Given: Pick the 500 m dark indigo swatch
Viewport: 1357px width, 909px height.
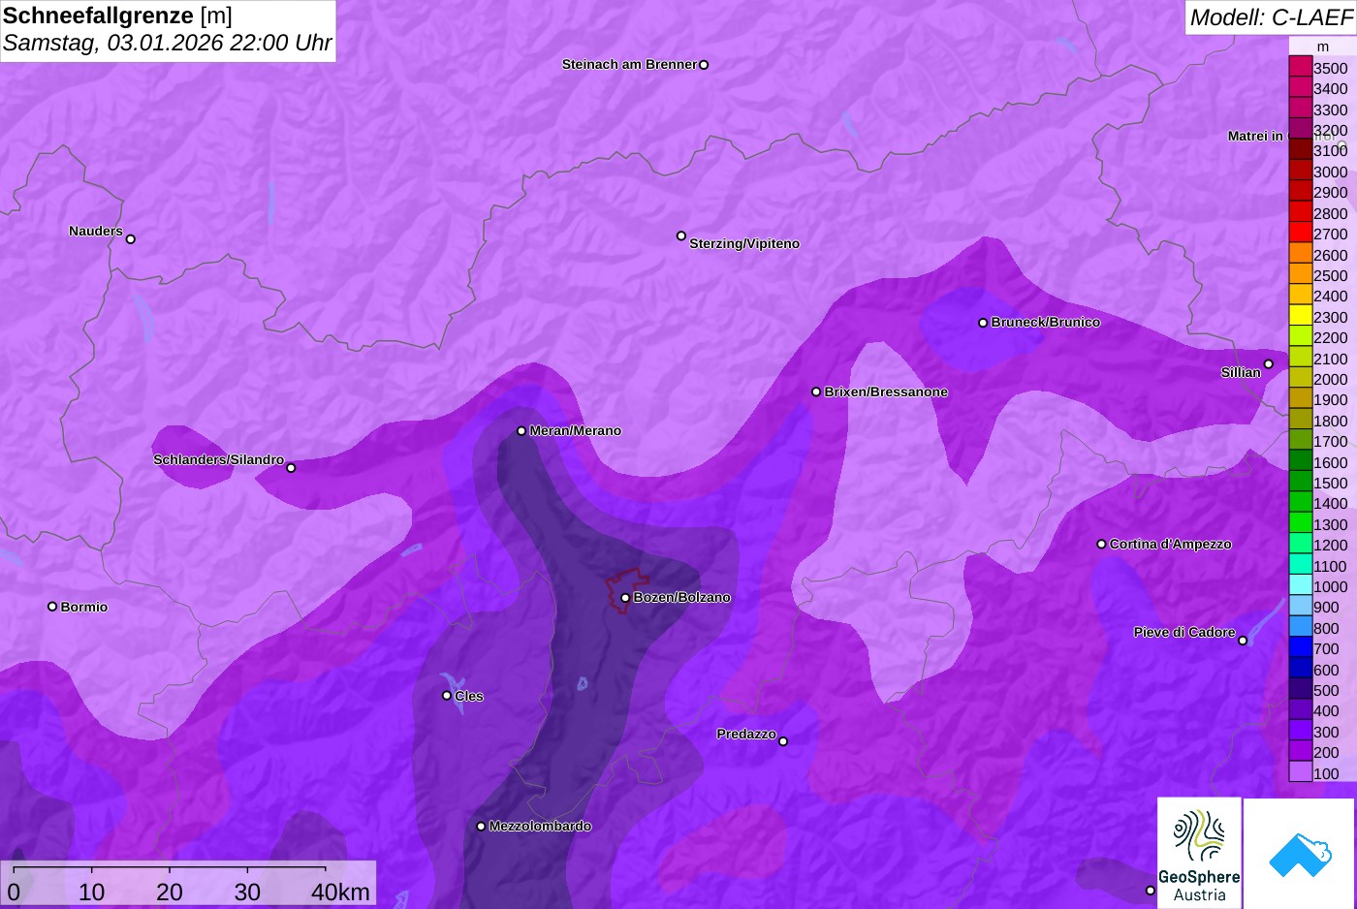Looking at the screenshot, I should click(x=1300, y=689).
